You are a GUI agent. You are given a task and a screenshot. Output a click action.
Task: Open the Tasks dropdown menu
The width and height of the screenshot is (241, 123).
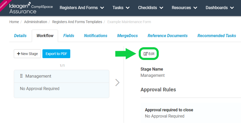tap(121, 8)
